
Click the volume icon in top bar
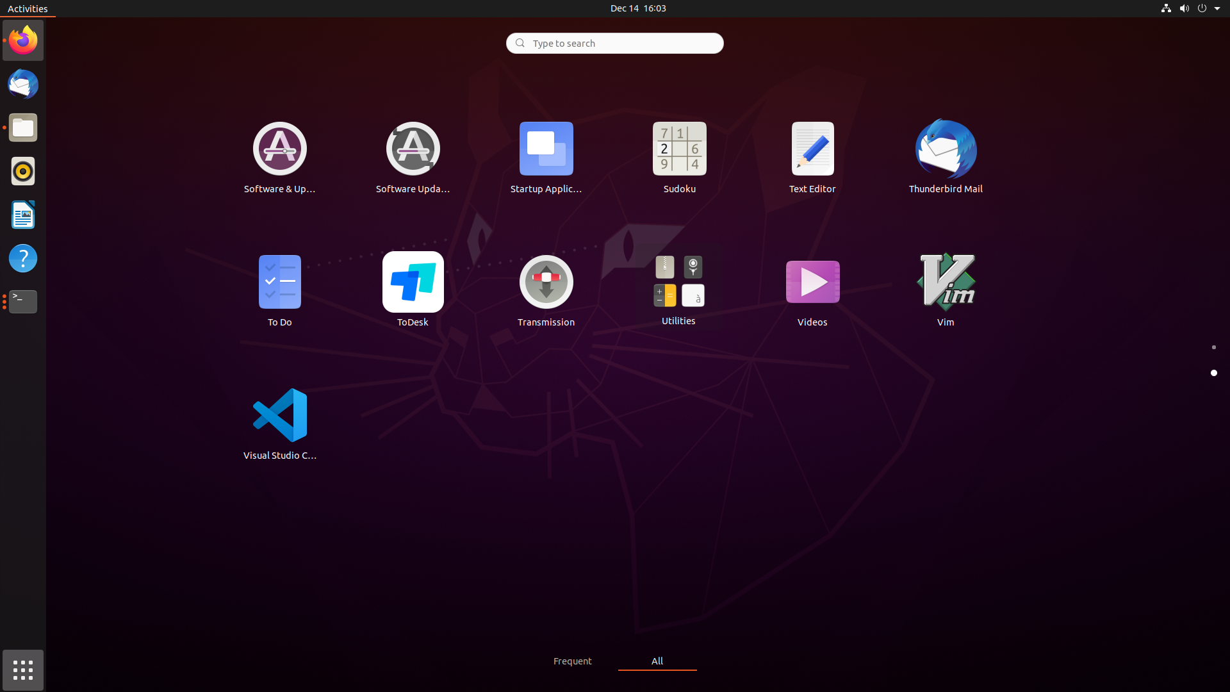pyautogui.click(x=1184, y=8)
